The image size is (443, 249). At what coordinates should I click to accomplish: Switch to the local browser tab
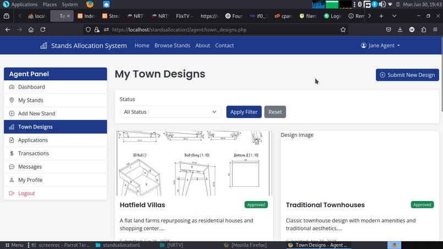[37, 16]
